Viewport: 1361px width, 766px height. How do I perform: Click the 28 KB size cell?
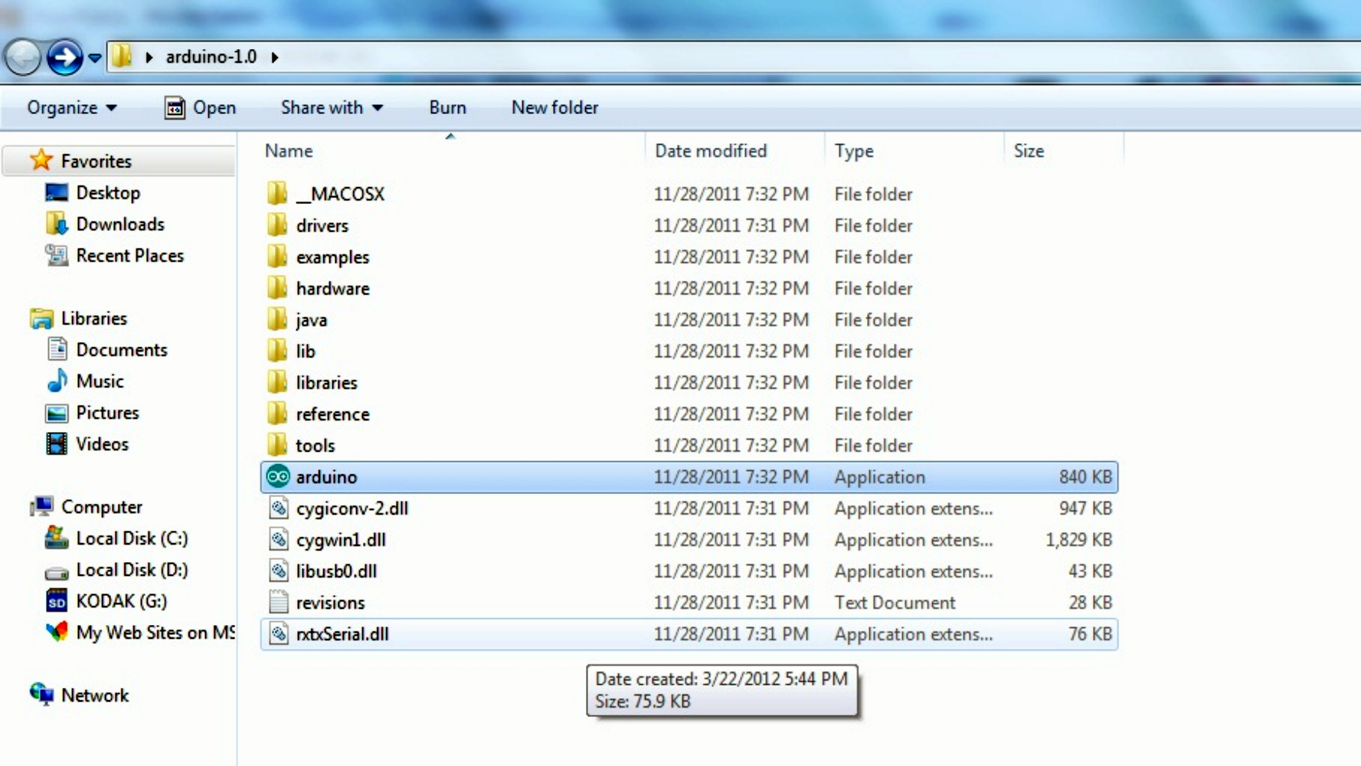click(1090, 602)
